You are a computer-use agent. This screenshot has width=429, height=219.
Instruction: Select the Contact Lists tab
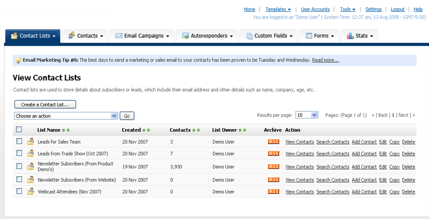click(33, 36)
